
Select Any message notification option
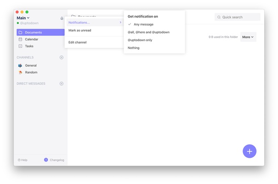(154, 24)
